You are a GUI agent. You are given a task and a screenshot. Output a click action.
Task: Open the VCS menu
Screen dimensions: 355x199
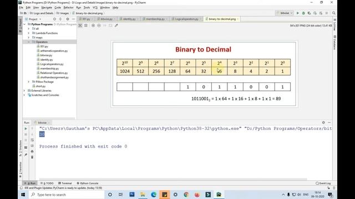tap(95, 7)
